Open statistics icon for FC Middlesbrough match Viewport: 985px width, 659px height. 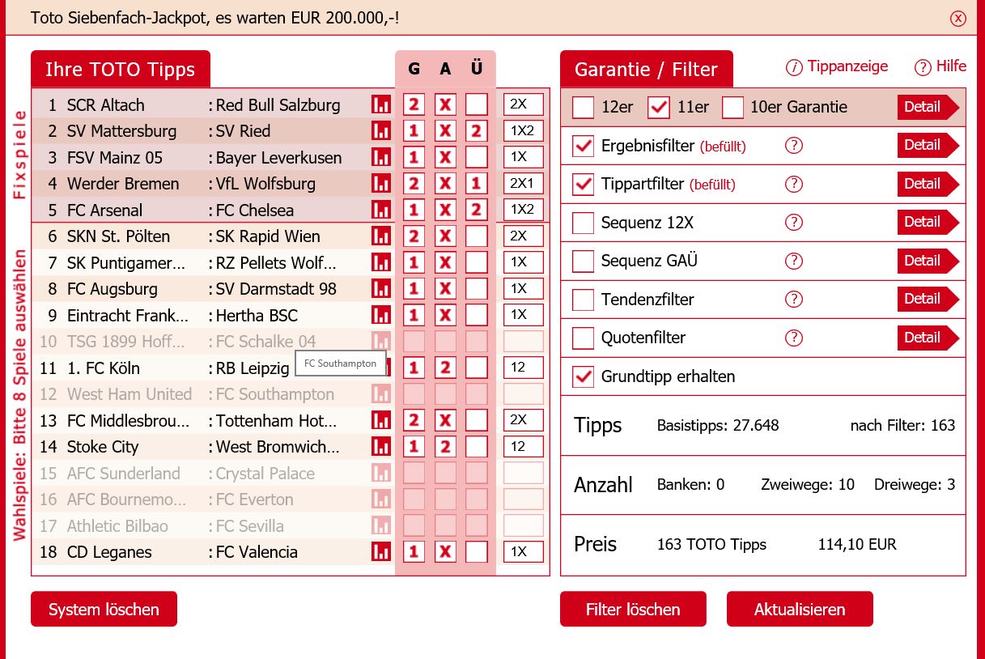coord(380,420)
